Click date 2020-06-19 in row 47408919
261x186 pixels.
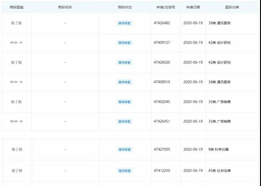193,82
